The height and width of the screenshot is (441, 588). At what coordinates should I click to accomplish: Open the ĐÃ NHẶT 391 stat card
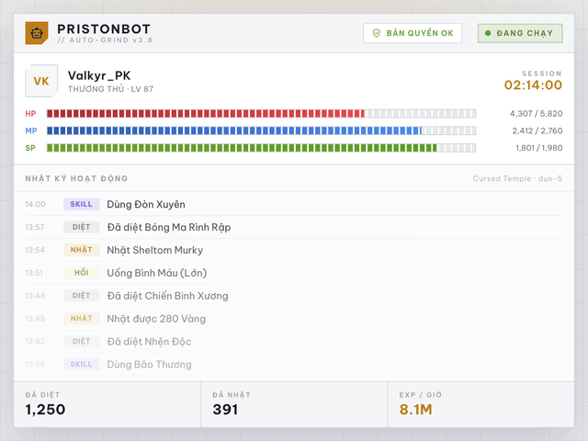[294, 404]
